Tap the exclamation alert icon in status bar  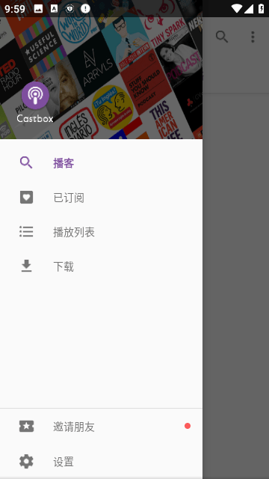85,8
